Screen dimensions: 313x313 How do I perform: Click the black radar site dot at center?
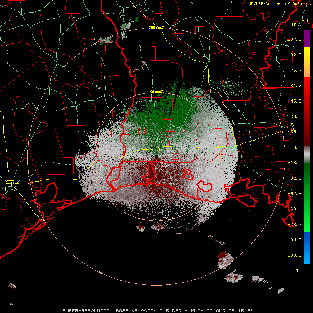click(x=156, y=156)
